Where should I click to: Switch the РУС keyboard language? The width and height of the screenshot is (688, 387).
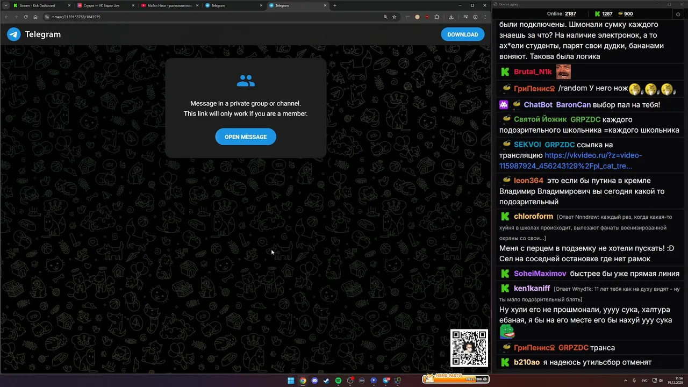pos(644,381)
